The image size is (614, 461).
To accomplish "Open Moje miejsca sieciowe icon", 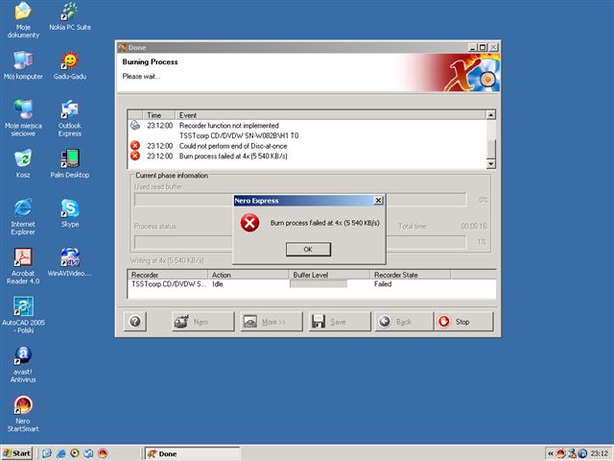I will pyautogui.click(x=23, y=118).
